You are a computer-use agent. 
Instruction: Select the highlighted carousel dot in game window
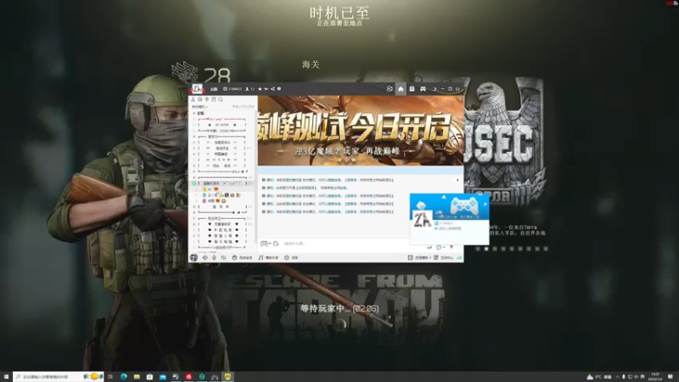(x=486, y=249)
